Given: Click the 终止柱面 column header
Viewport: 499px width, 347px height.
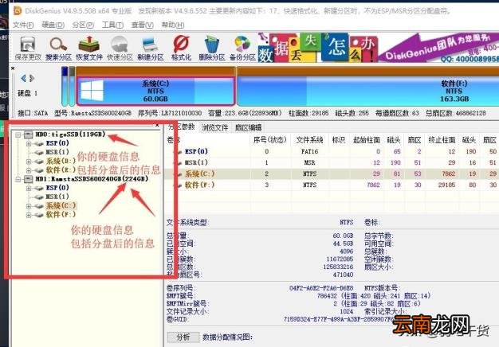Looking at the screenshot, I should point(442,140).
